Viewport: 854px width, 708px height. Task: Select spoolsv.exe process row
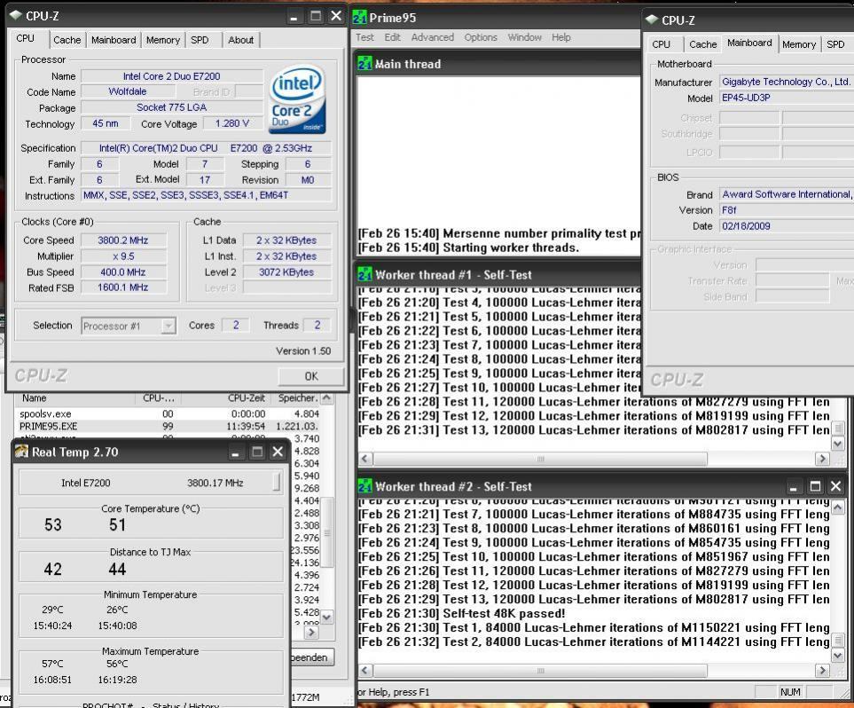[168, 413]
